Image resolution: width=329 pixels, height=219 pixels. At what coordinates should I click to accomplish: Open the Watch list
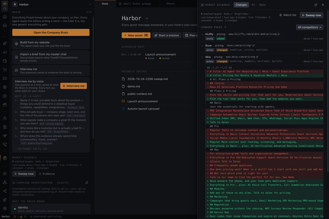(x=288, y=15)
